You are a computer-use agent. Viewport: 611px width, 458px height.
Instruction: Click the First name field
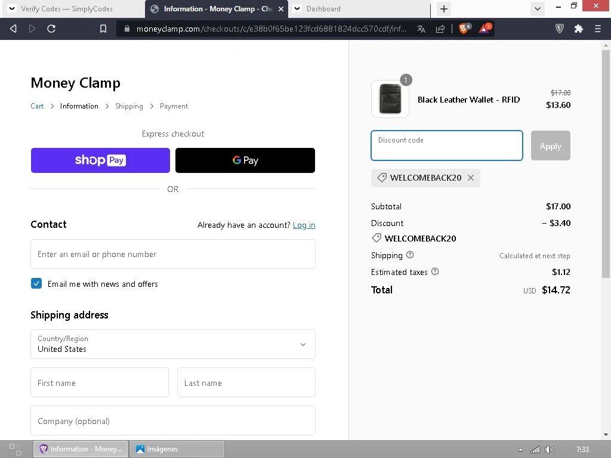point(100,382)
